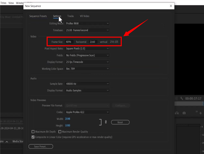Enable Maximum Bit Depth checkbox
This screenshot has height=154, width=204.
(x=33, y=132)
